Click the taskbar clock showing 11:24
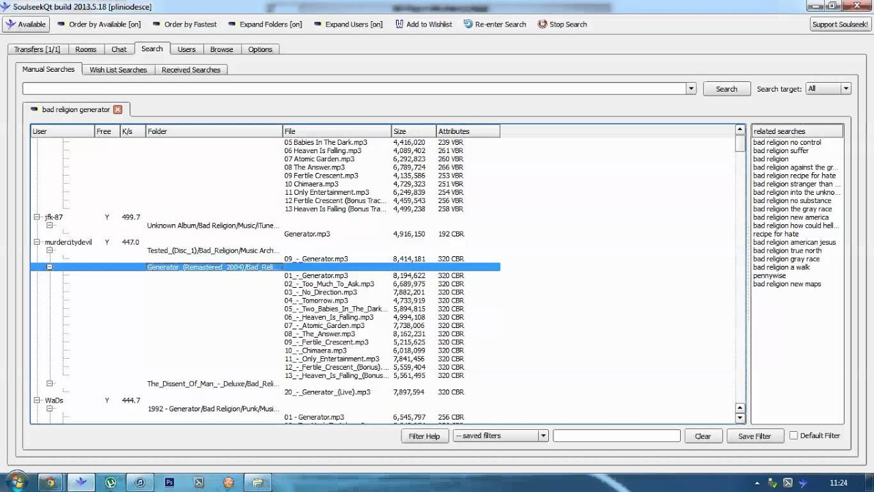874x492 pixels. [838, 483]
